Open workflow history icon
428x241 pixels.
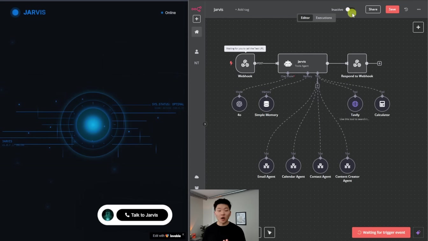tap(406, 10)
